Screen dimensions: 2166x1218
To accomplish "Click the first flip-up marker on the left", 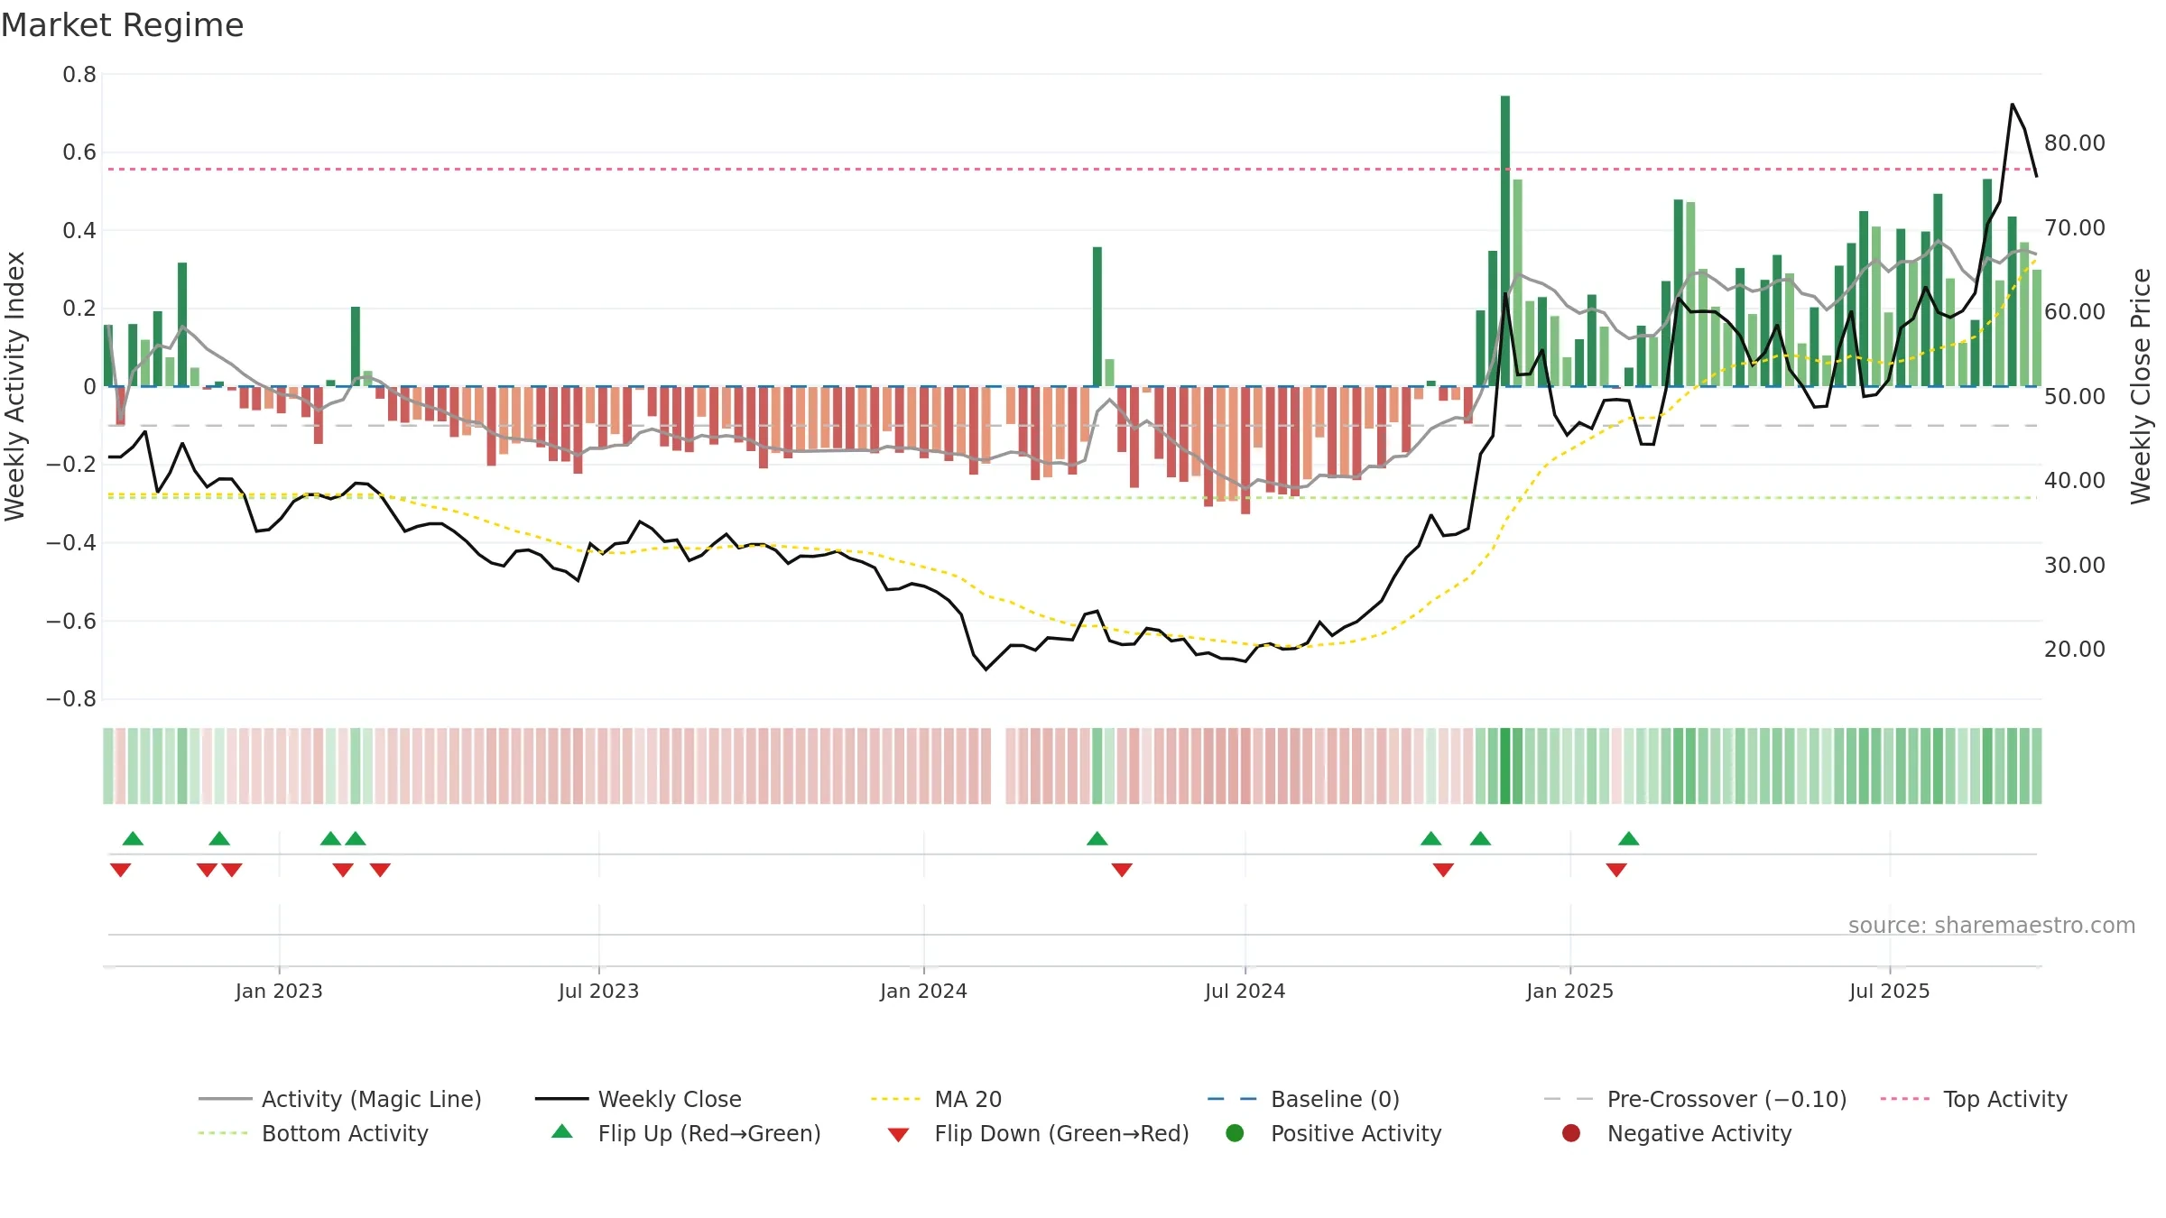I will point(133,838).
